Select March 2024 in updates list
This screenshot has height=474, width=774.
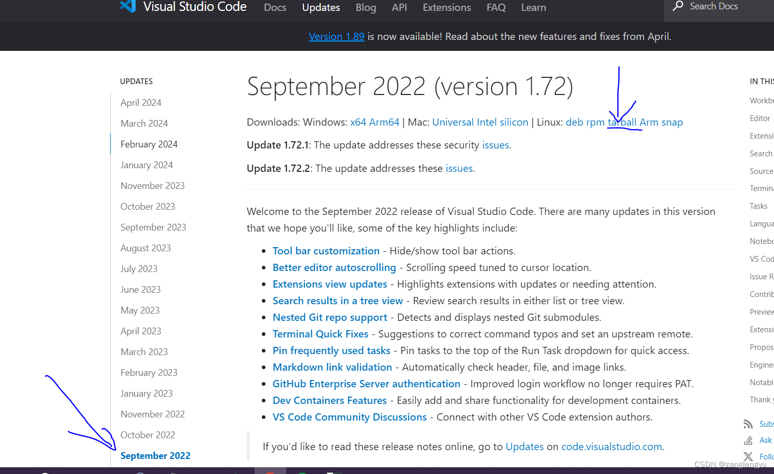144,124
